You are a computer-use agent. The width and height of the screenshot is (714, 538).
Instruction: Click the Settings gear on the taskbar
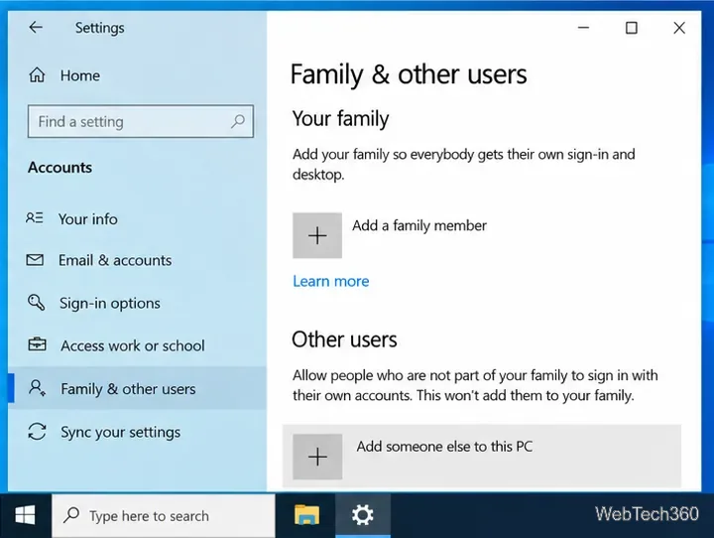point(363,515)
